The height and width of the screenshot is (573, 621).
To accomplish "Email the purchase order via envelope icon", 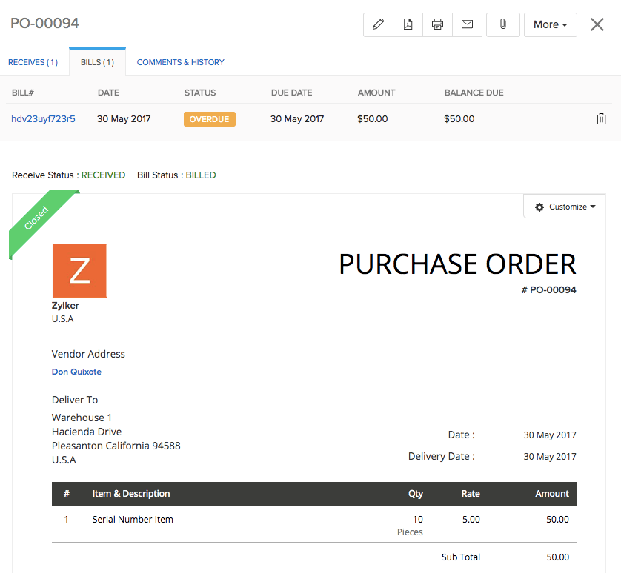I will pyautogui.click(x=467, y=24).
